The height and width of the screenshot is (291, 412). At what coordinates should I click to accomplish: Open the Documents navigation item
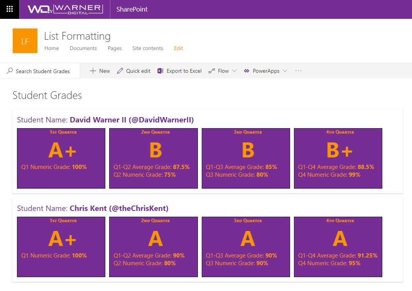[83, 48]
